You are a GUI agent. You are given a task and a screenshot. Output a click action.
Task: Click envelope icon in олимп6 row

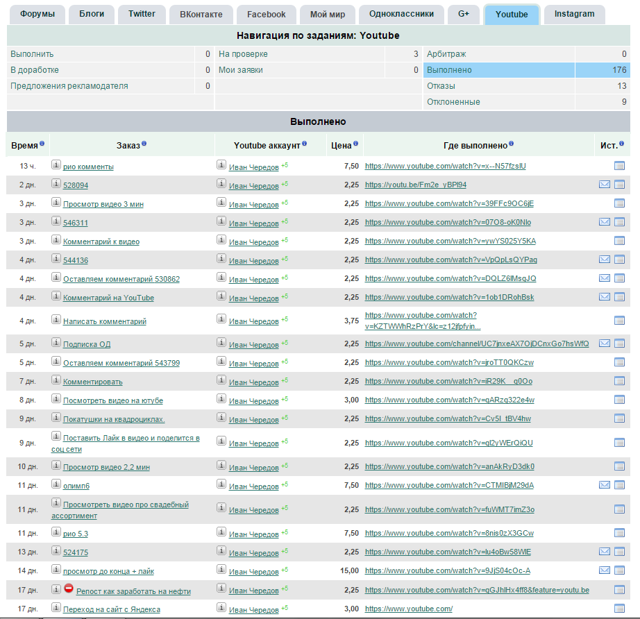[x=605, y=485]
